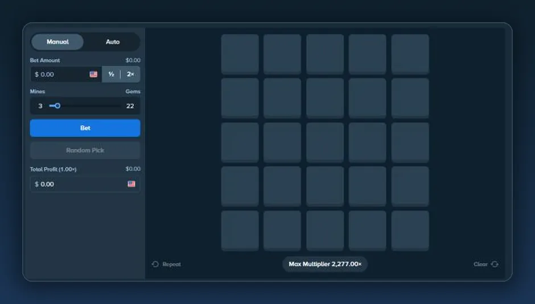Click the Clear refresh icon
Viewport: 535px width, 304px height.
pos(495,264)
